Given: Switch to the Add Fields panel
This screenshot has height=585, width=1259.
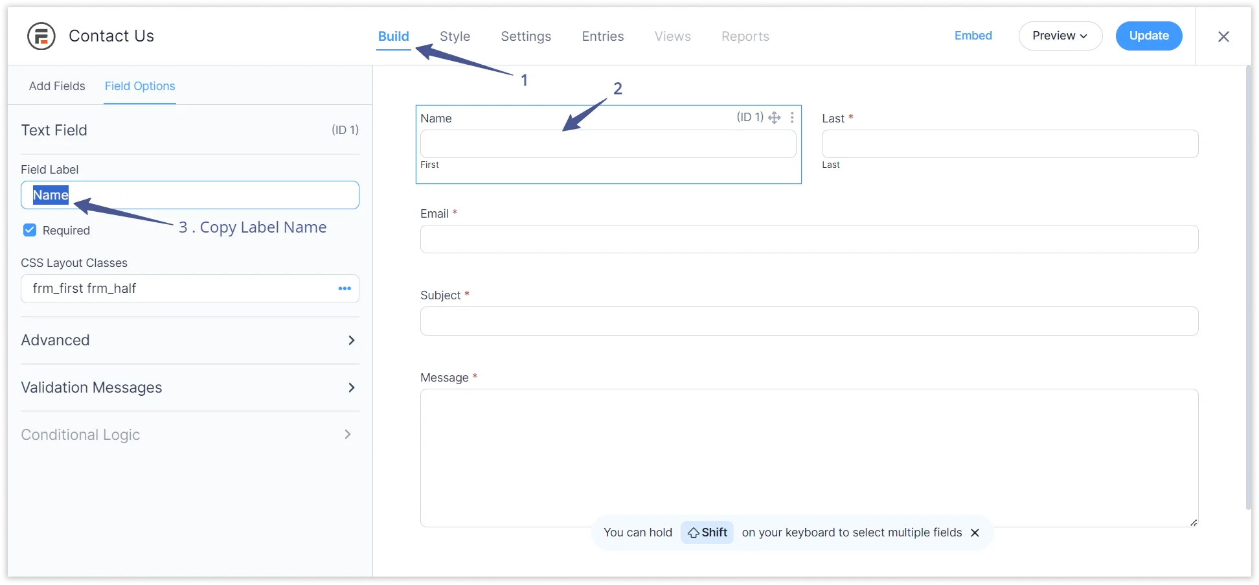Looking at the screenshot, I should coord(57,86).
